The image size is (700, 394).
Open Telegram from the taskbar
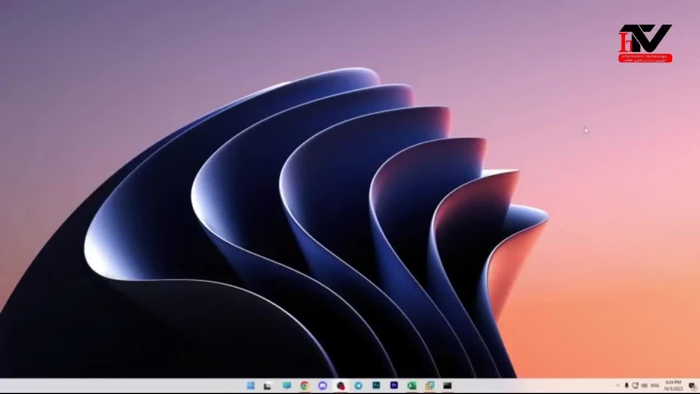pyautogui.click(x=358, y=386)
